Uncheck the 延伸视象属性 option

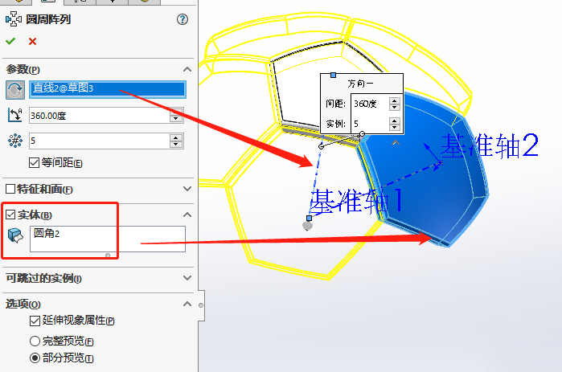34,321
